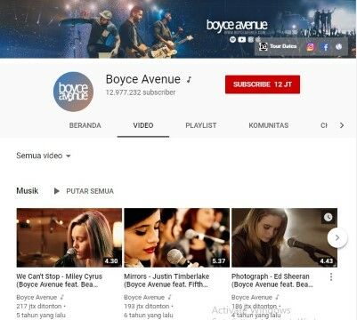Click the 217 jtx ditonton view count
The image size is (357, 320).
[39, 306]
